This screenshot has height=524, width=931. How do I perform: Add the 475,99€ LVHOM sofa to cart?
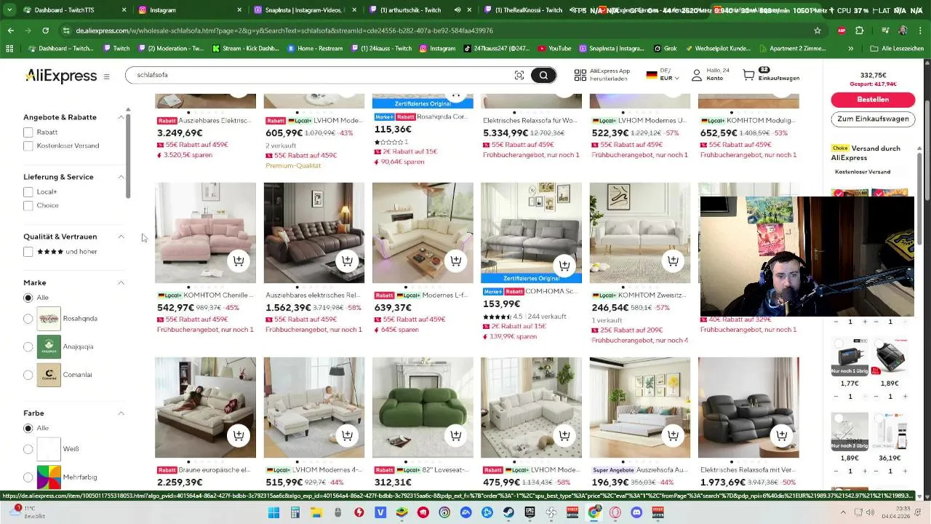click(x=564, y=435)
